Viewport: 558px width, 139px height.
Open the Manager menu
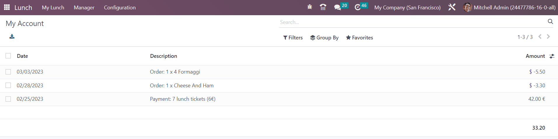click(84, 8)
